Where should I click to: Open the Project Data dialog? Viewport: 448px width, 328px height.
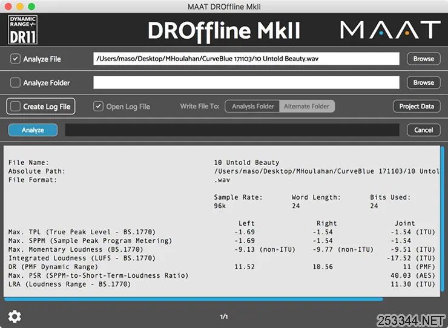click(x=417, y=107)
